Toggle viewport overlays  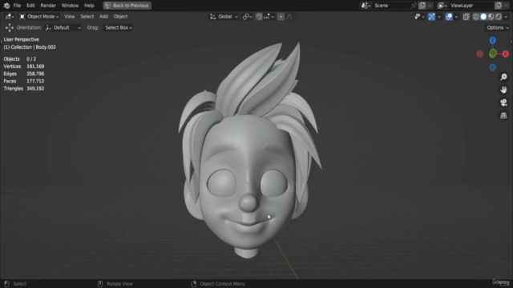click(x=449, y=17)
